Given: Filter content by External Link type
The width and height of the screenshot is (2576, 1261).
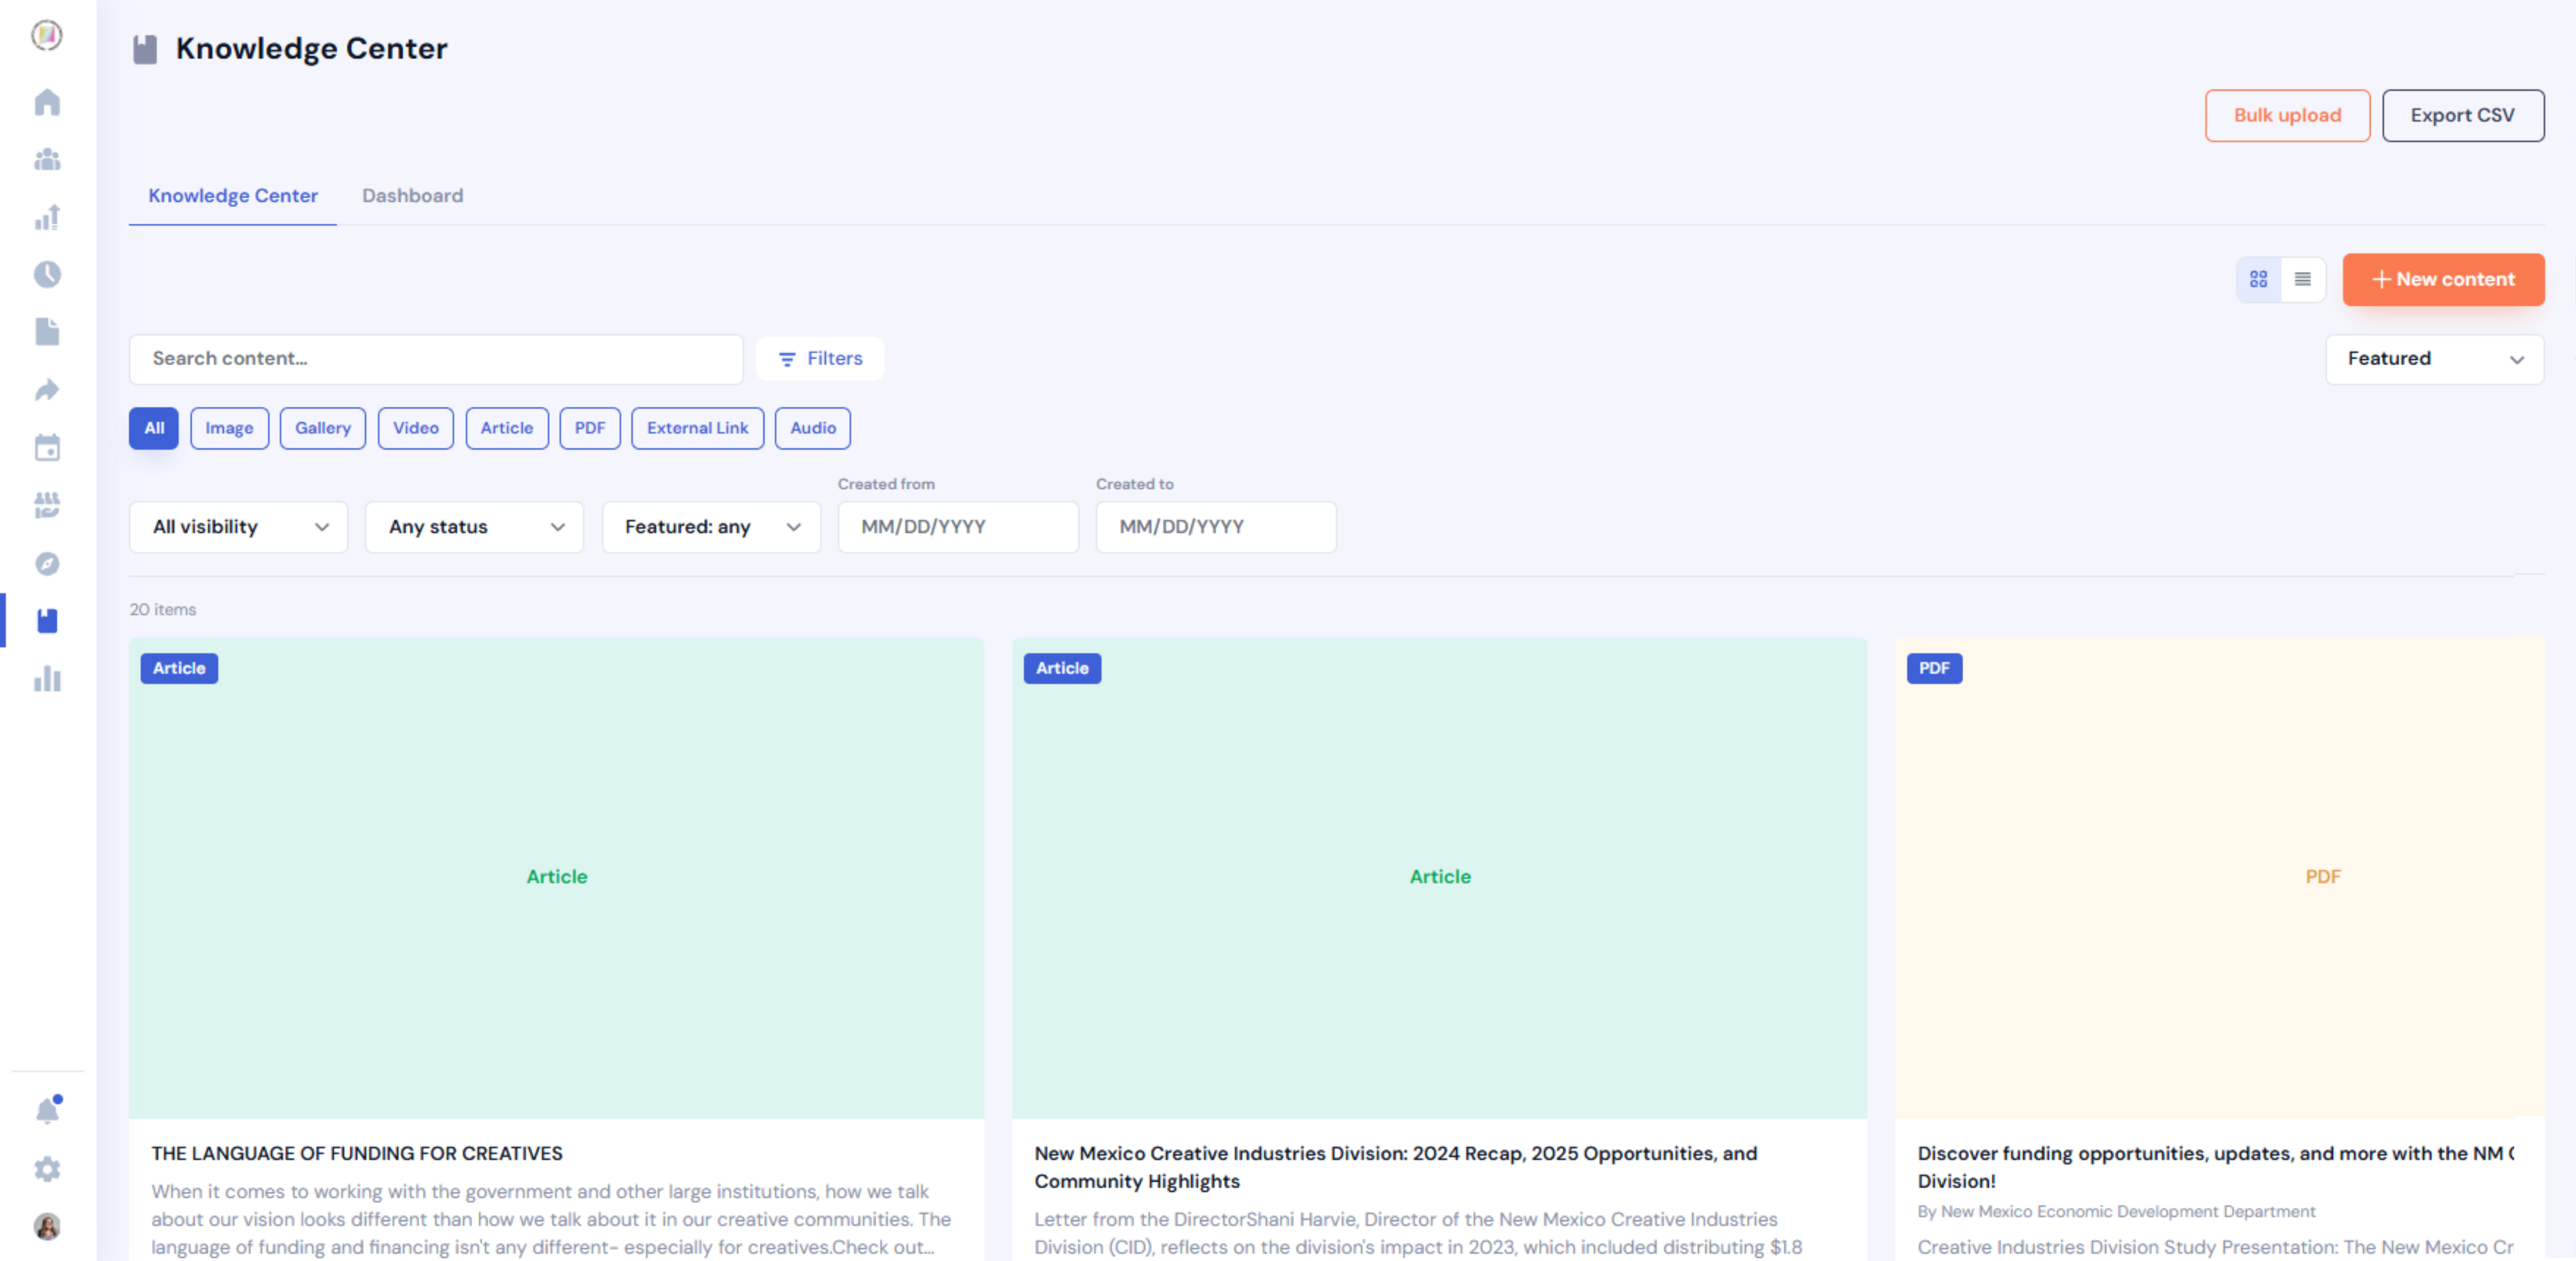Looking at the screenshot, I should click(x=698, y=428).
